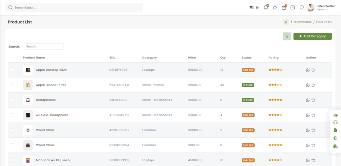Click the gear-like icon in side panel

(x=335, y=138)
